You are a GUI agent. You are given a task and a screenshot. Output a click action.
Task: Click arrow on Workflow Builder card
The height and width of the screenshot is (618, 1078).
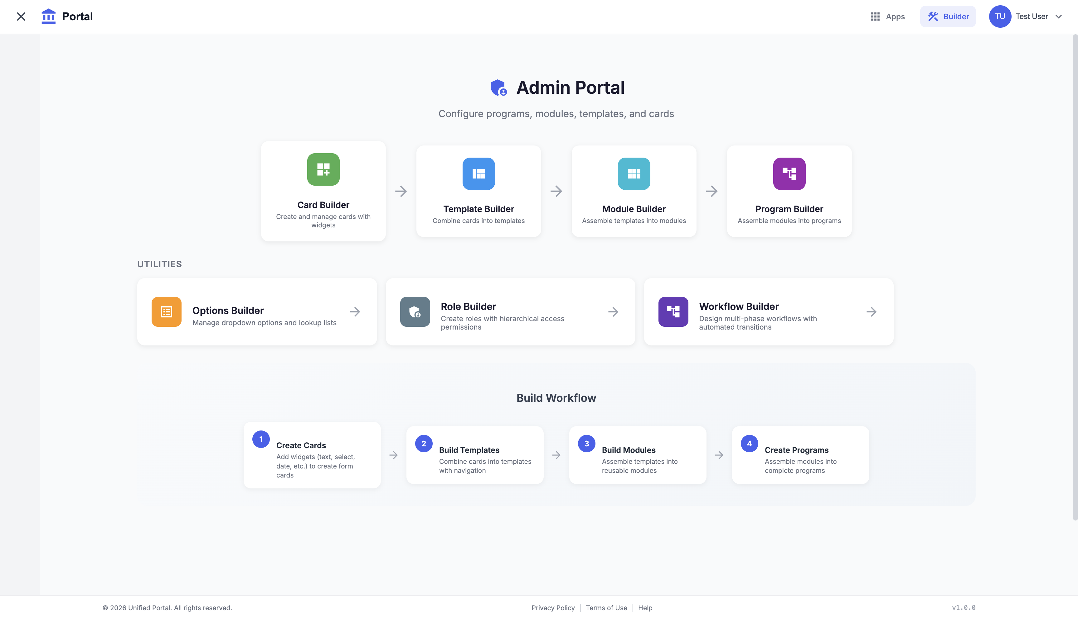click(871, 311)
